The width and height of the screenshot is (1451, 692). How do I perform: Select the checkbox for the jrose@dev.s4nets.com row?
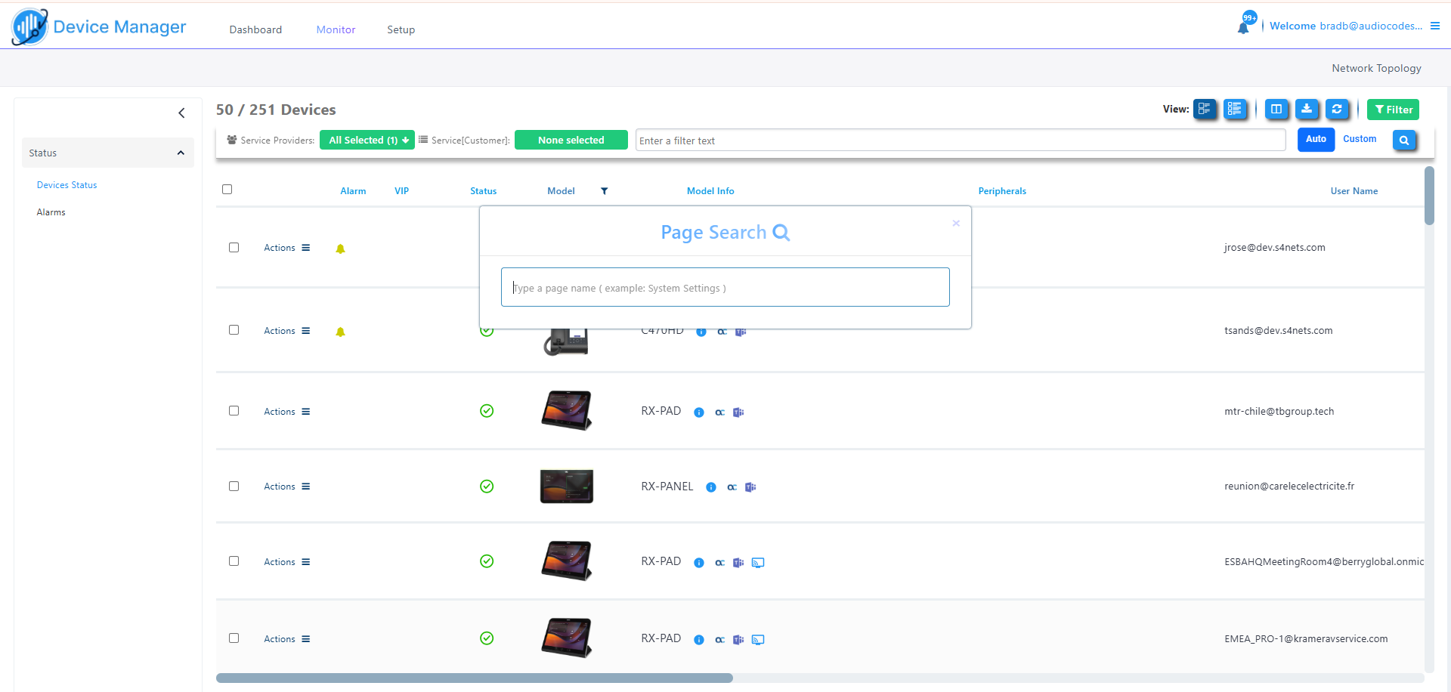234,248
